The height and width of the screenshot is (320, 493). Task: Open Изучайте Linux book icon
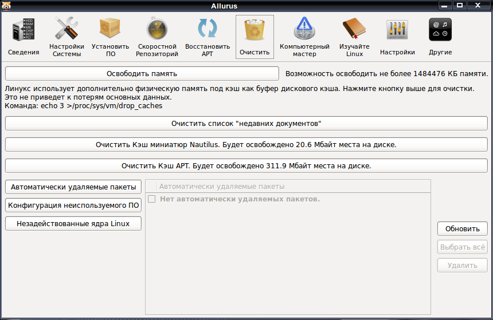[354, 37]
